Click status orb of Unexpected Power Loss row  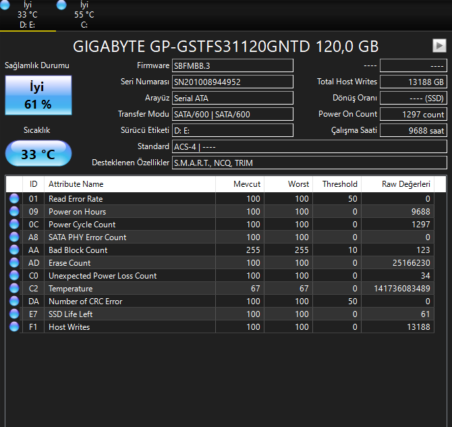(x=14, y=276)
